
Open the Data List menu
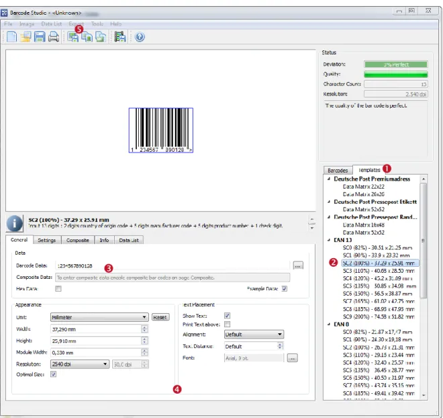(x=52, y=24)
